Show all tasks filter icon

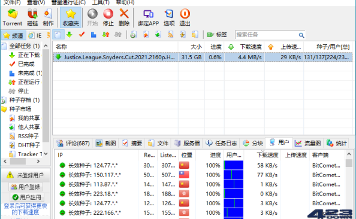tap(58, 35)
